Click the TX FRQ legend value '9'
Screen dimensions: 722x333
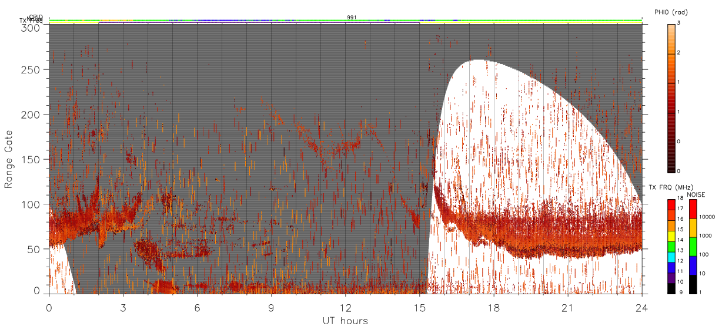[x=681, y=292]
